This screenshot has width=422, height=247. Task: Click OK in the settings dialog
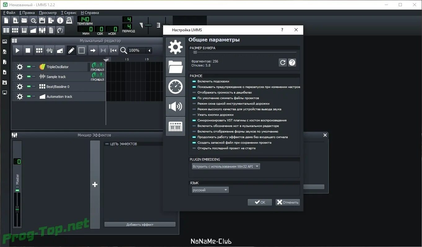click(x=260, y=202)
